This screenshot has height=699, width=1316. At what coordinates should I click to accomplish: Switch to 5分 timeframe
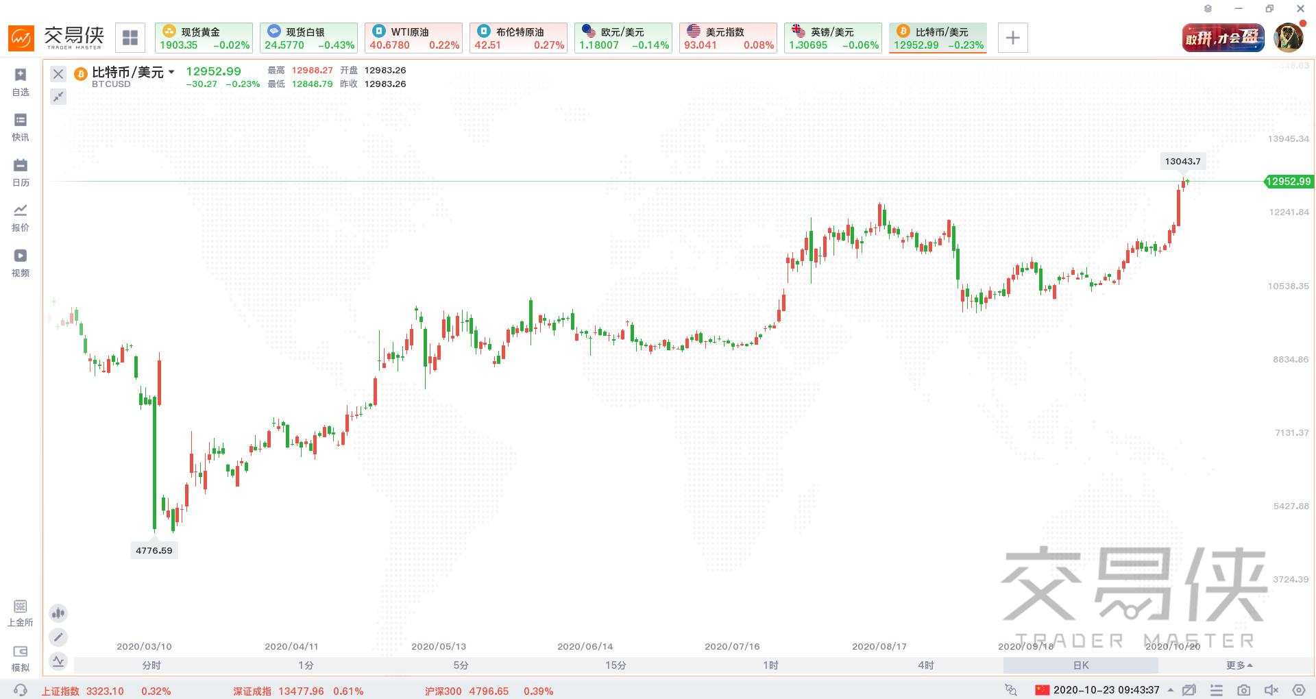pyautogui.click(x=461, y=665)
